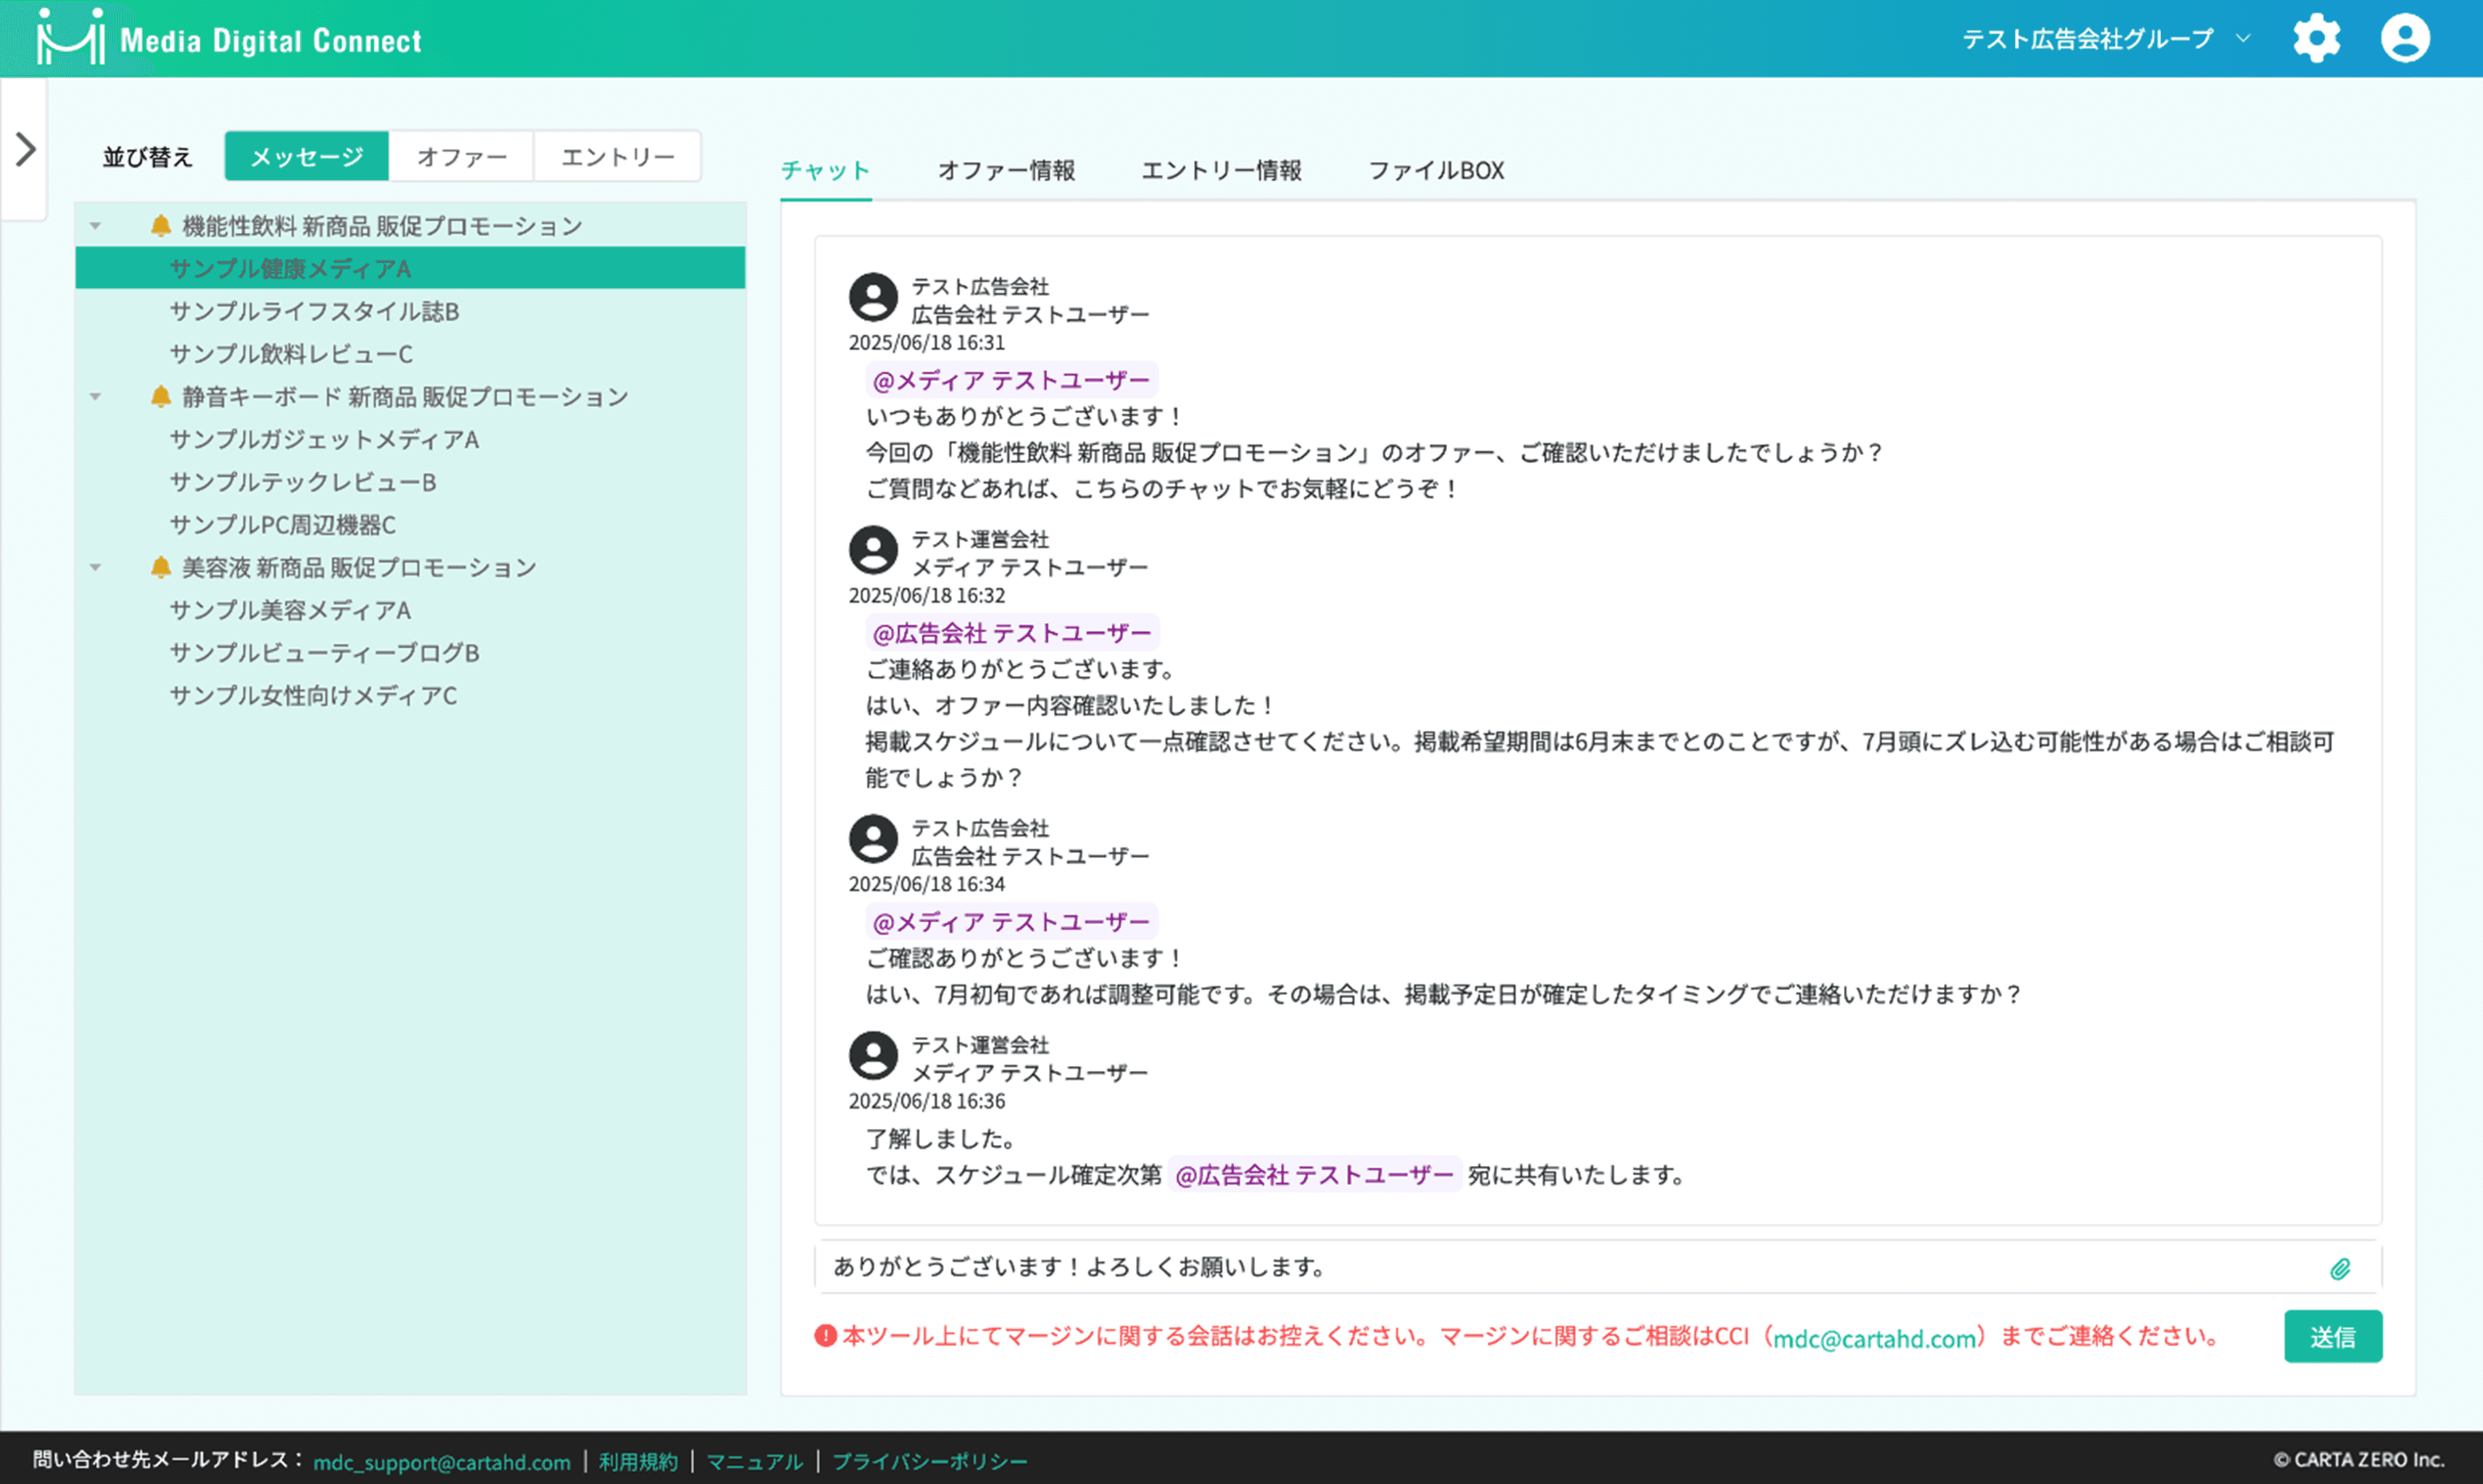Open the settings gear icon
The height and width of the screenshot is (1484, 2483).
(2316, 39)
